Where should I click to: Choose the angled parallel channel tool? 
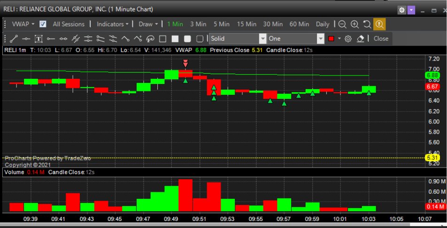point(100,38)
